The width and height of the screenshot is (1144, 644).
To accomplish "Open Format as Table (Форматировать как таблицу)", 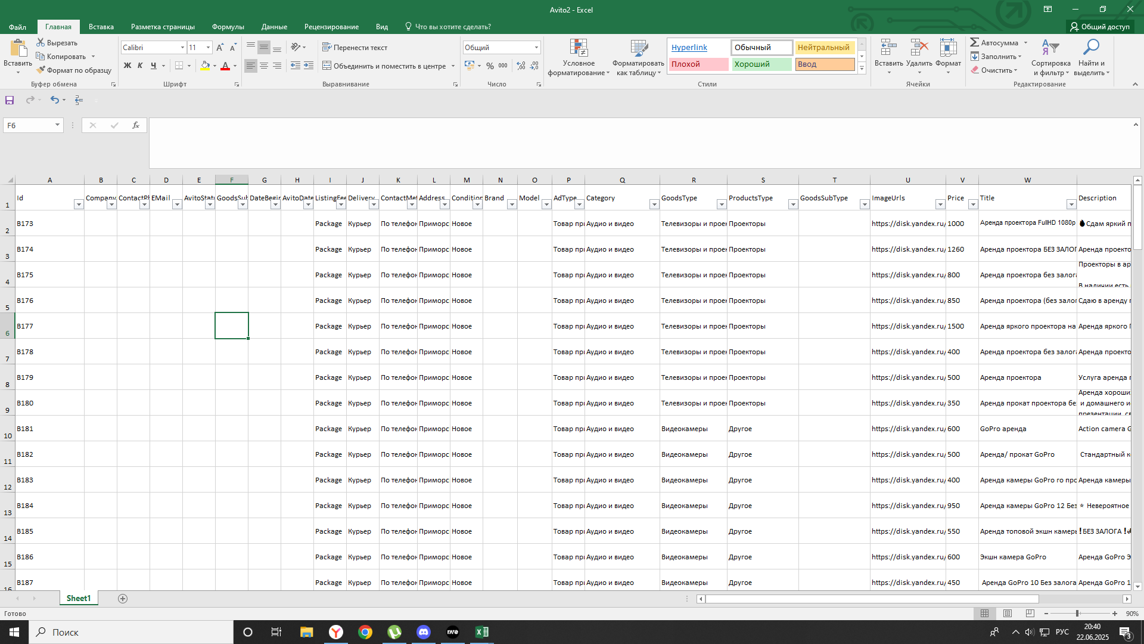I will (639, 58).
